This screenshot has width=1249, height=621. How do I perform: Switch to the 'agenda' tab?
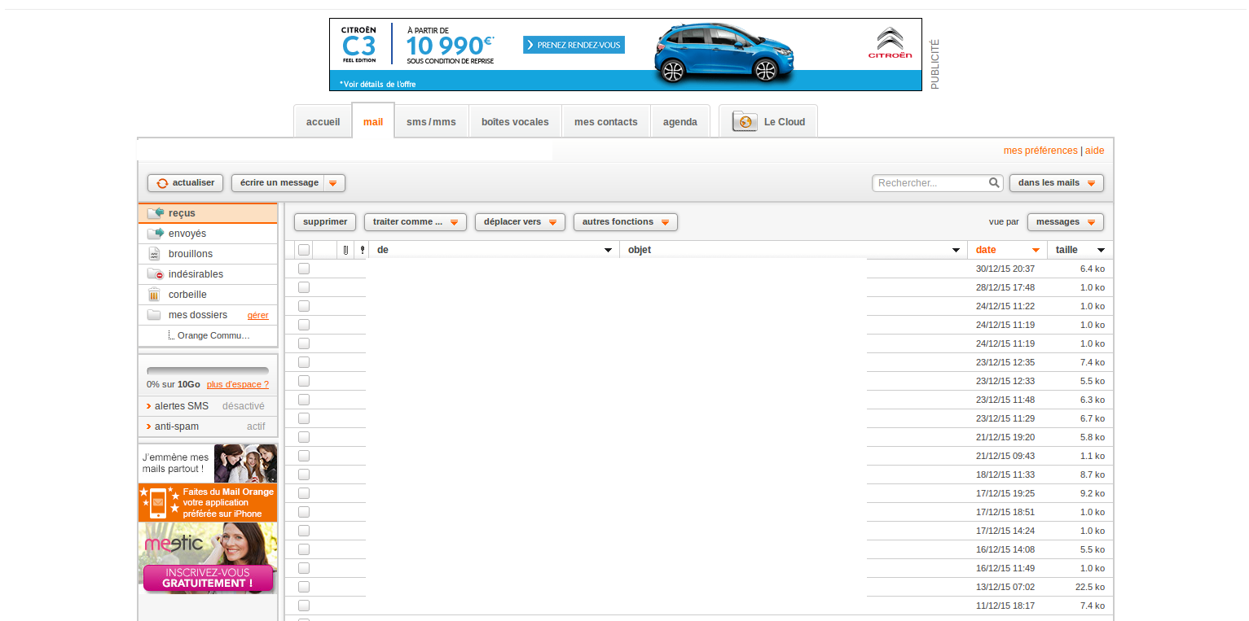(x=679, y=122)
